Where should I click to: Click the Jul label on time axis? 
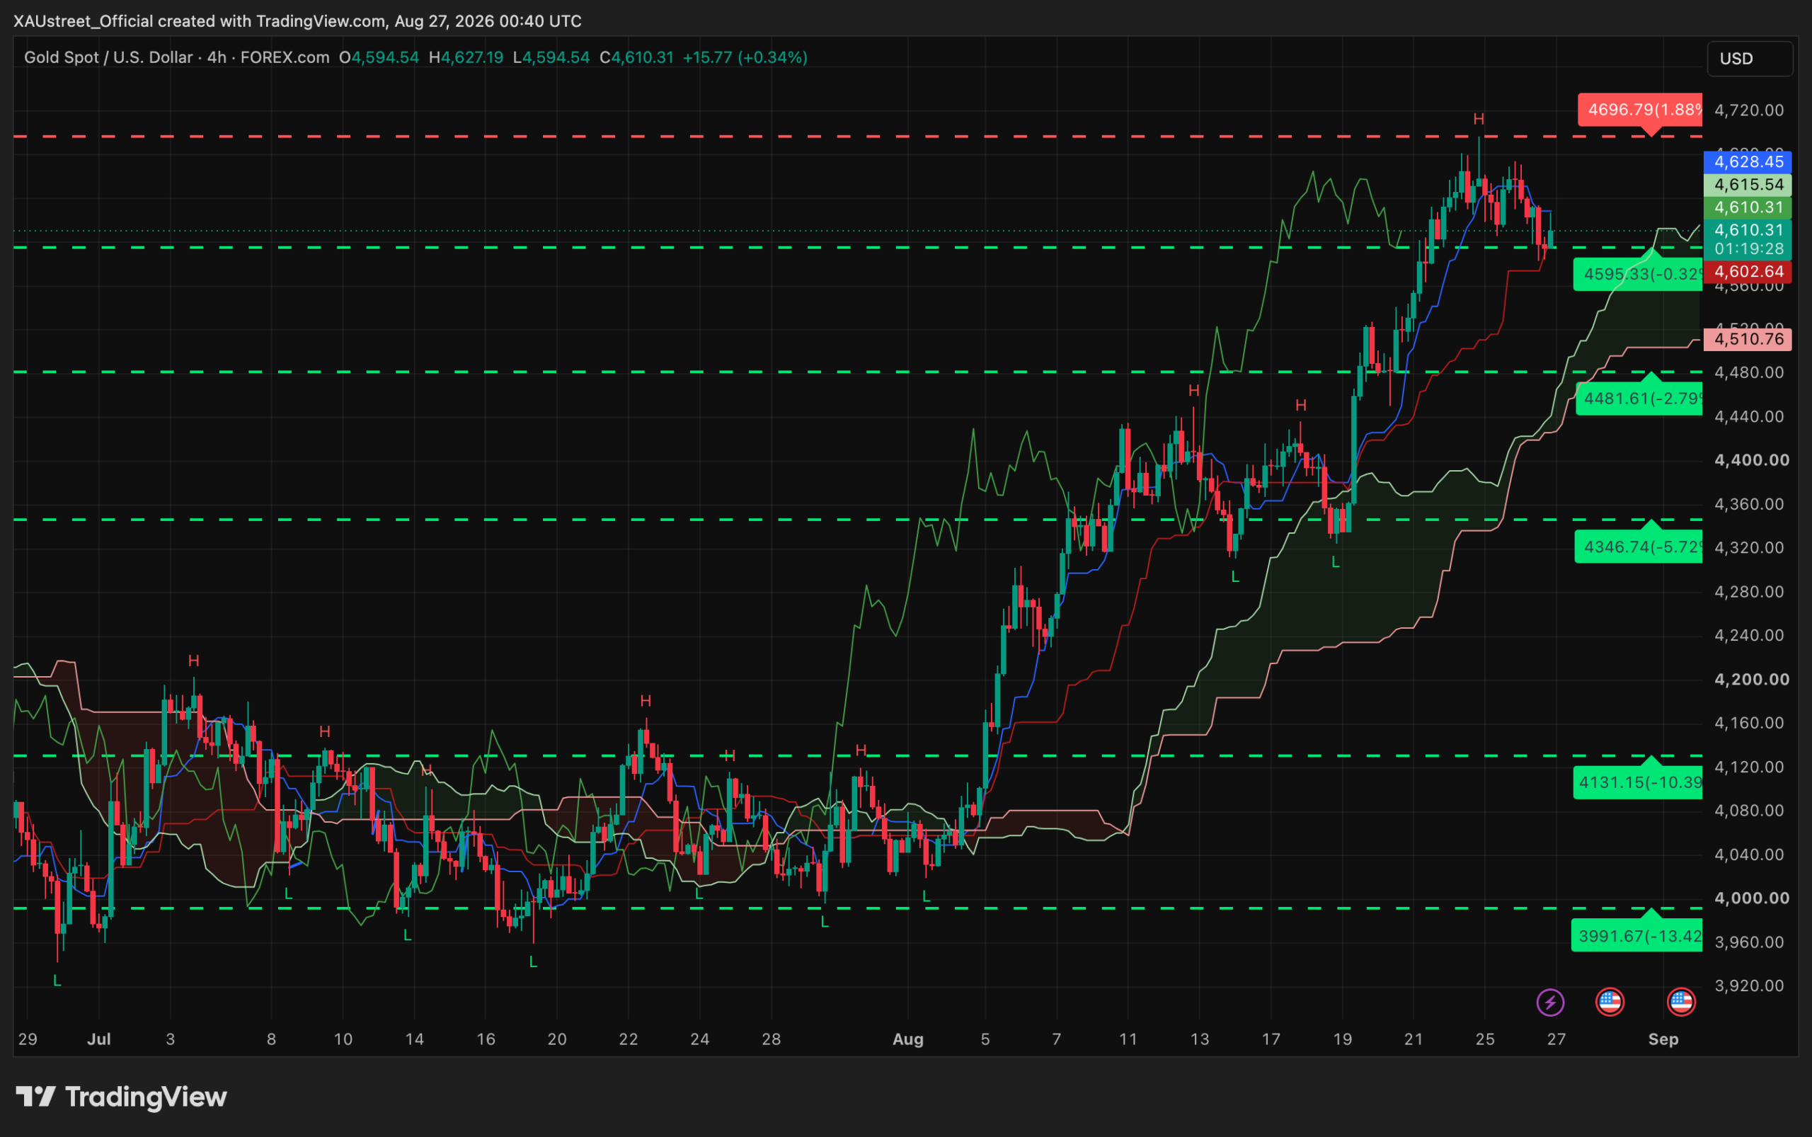(x=99, y=1039)
